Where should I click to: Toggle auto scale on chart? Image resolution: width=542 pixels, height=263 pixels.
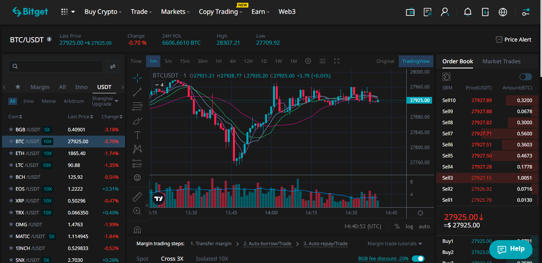point(424,226)
